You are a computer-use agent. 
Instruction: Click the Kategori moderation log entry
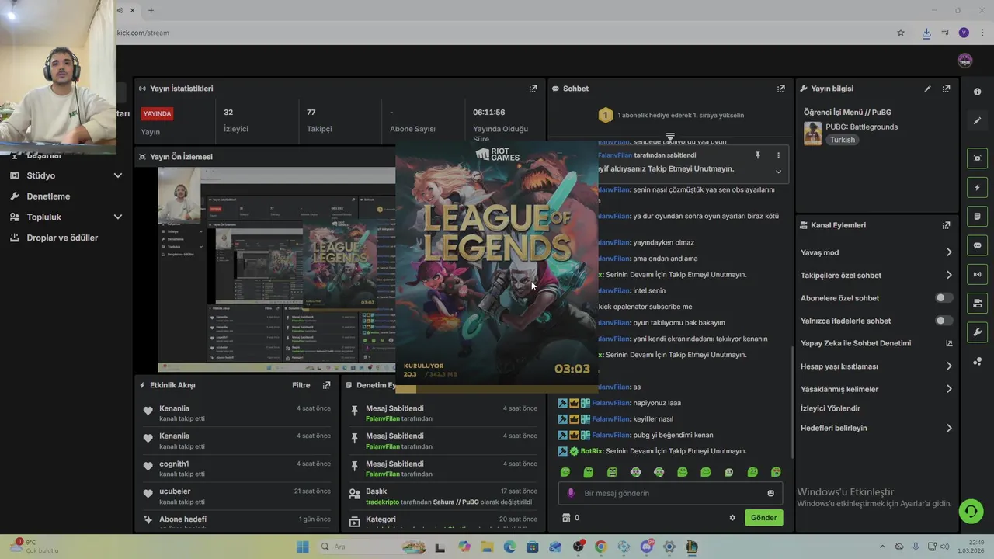[x=443, y=522]
